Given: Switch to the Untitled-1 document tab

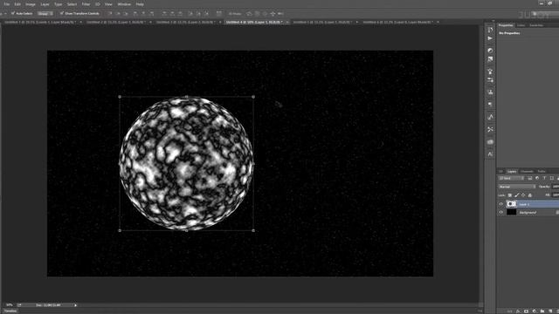Looking at the screenshot, I should coord(41,22).
